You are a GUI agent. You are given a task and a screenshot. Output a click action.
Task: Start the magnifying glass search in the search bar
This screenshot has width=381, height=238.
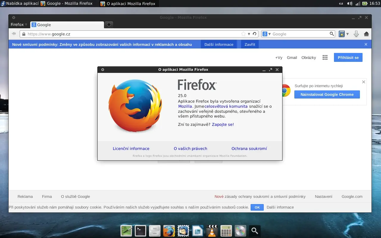click(331, 34)
